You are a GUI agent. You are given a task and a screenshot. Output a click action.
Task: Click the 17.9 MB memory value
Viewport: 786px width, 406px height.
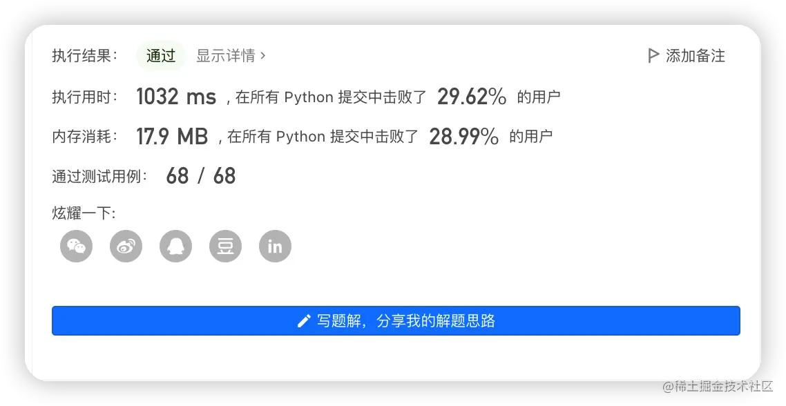[172, 137]
